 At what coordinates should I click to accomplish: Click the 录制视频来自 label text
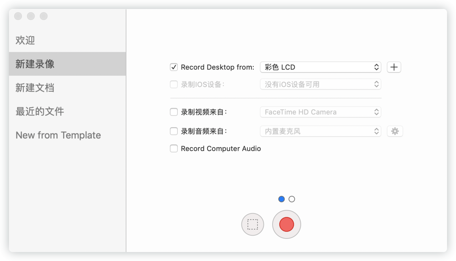[204, 112]
